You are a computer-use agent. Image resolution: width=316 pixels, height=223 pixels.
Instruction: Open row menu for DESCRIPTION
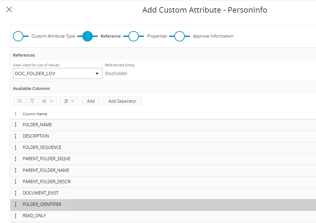tap(16, 136)
